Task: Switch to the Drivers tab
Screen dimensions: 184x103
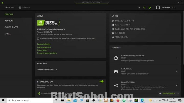Action: tap(25, 8)
